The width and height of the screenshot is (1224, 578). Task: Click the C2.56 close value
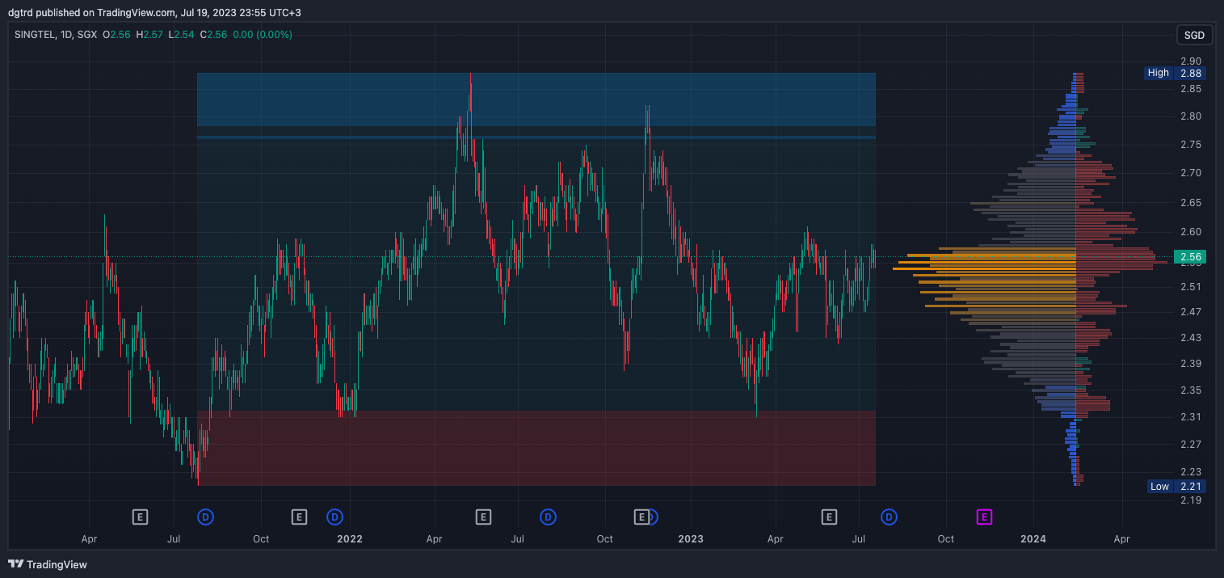pos(213,35)
